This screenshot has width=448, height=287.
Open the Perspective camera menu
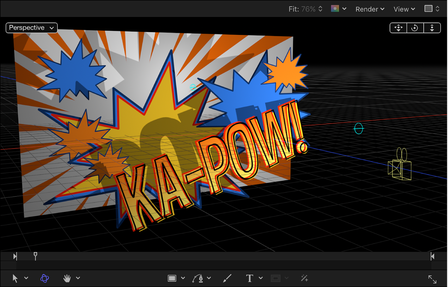tap(31, 28)
